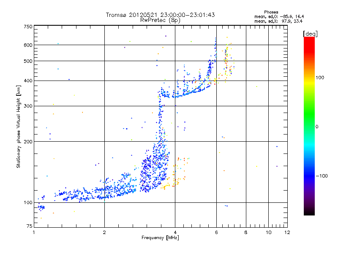The width and height of the screenshot is (338, 253).
Task: Click the x-axis tick label '1'
Action: 34,232
